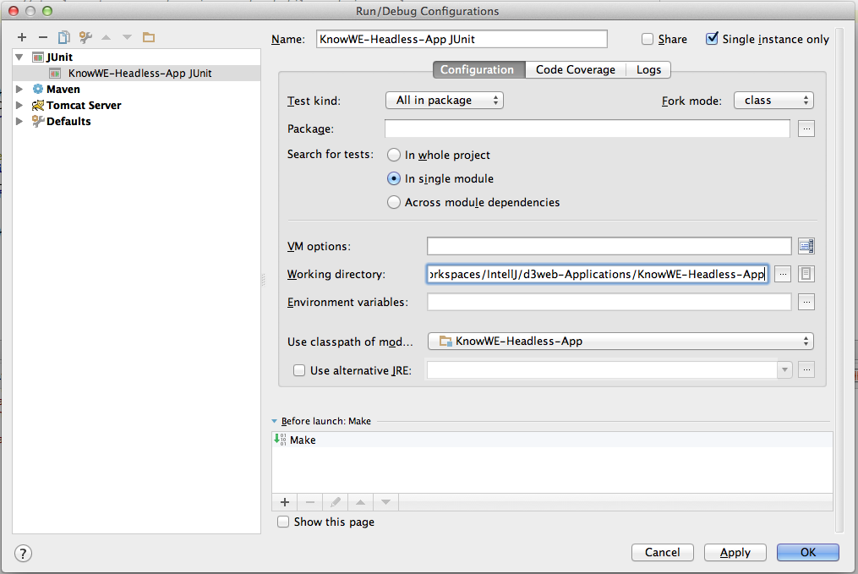
Task: Open Use classpath of module dropdown
Action: 620,341
